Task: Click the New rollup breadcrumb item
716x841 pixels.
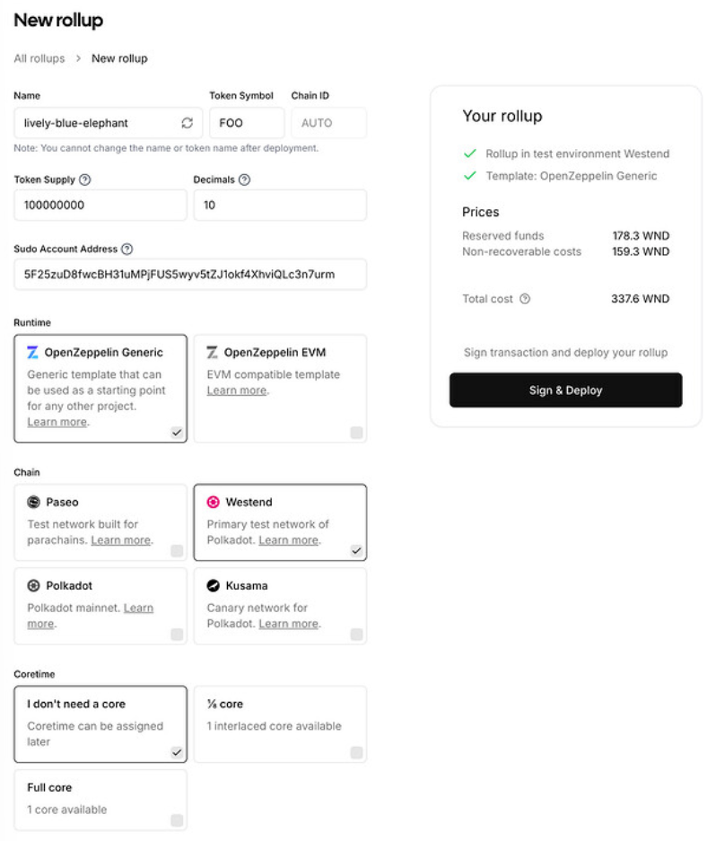Action: tap(119, 58)
